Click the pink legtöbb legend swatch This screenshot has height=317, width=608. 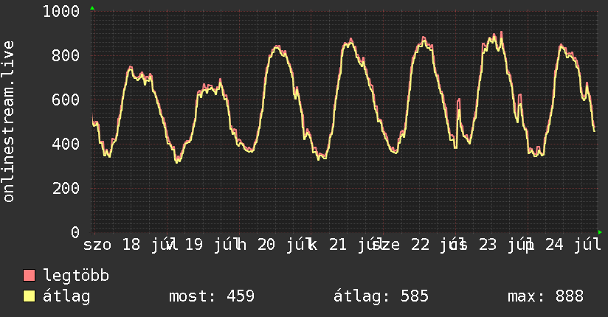[29, 276]
